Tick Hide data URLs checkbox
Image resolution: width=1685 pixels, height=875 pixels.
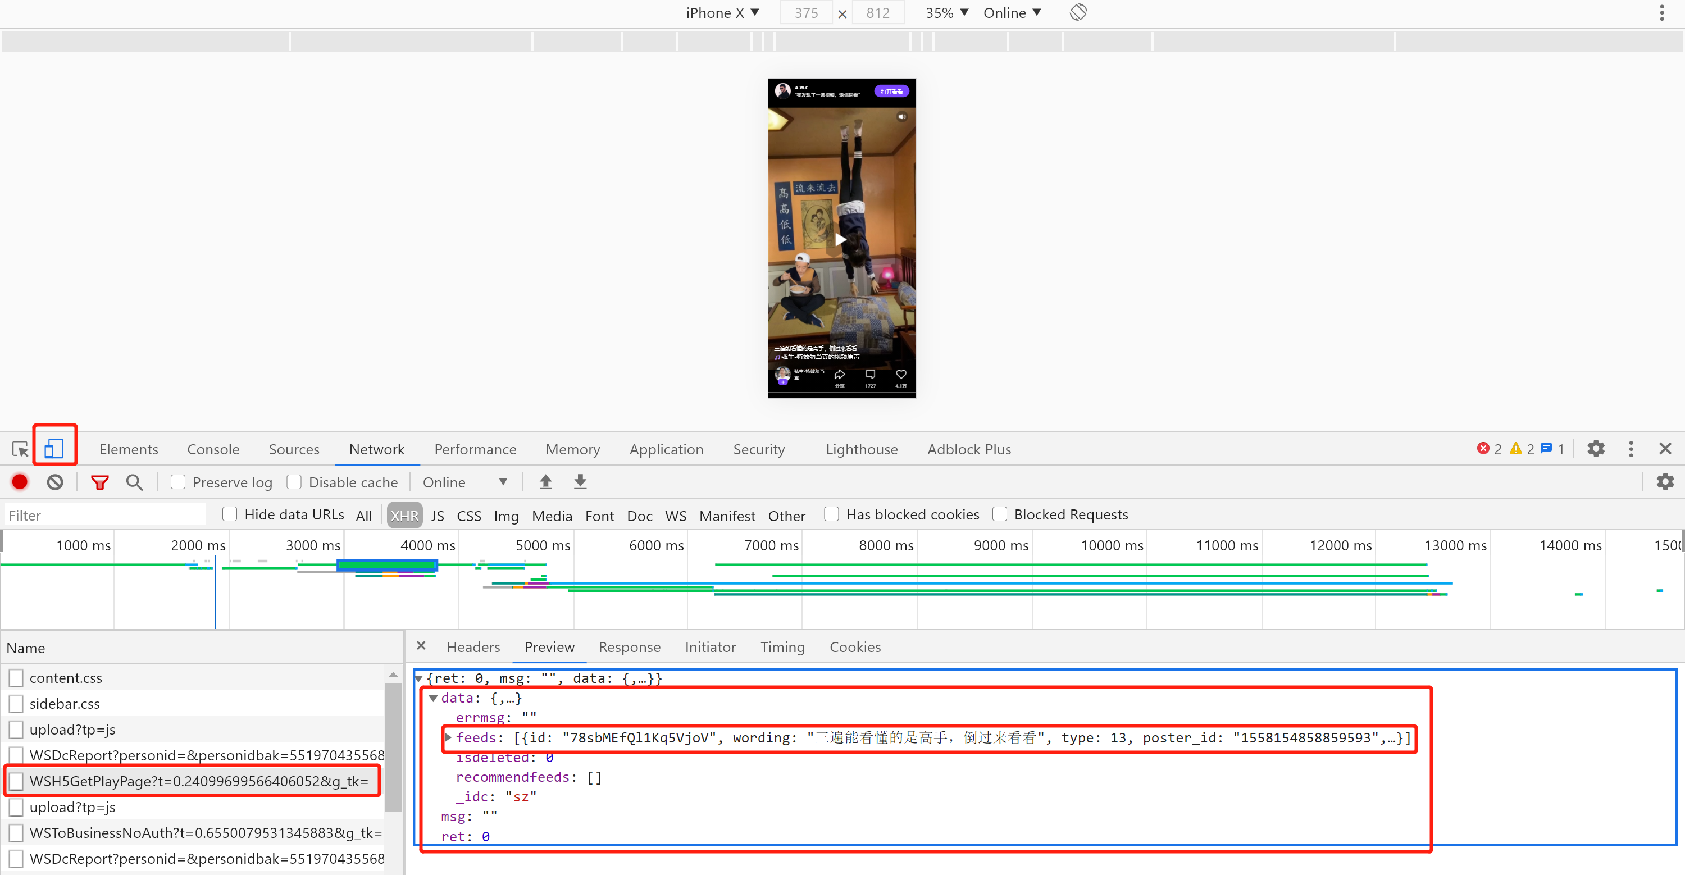230,514
